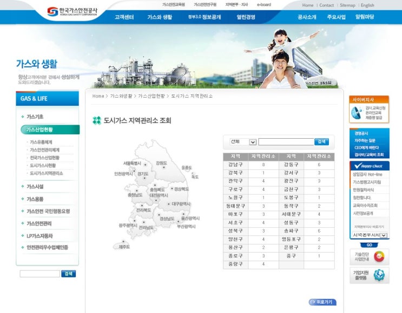Select 전라남도 on the map
402x313 pixels.
(146, 227)
